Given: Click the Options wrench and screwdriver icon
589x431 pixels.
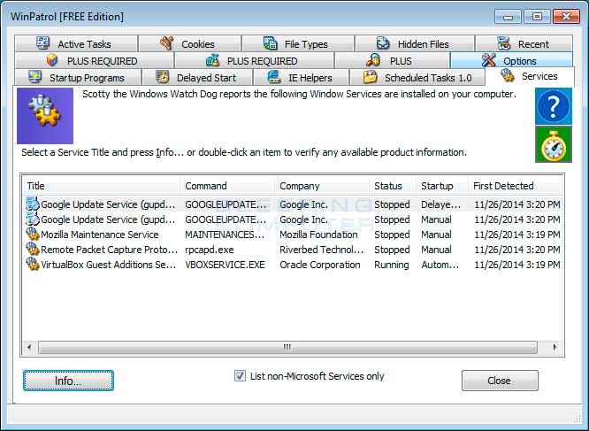Looking at the screenshot, I should pyautogui.click(x=489, y=60).
